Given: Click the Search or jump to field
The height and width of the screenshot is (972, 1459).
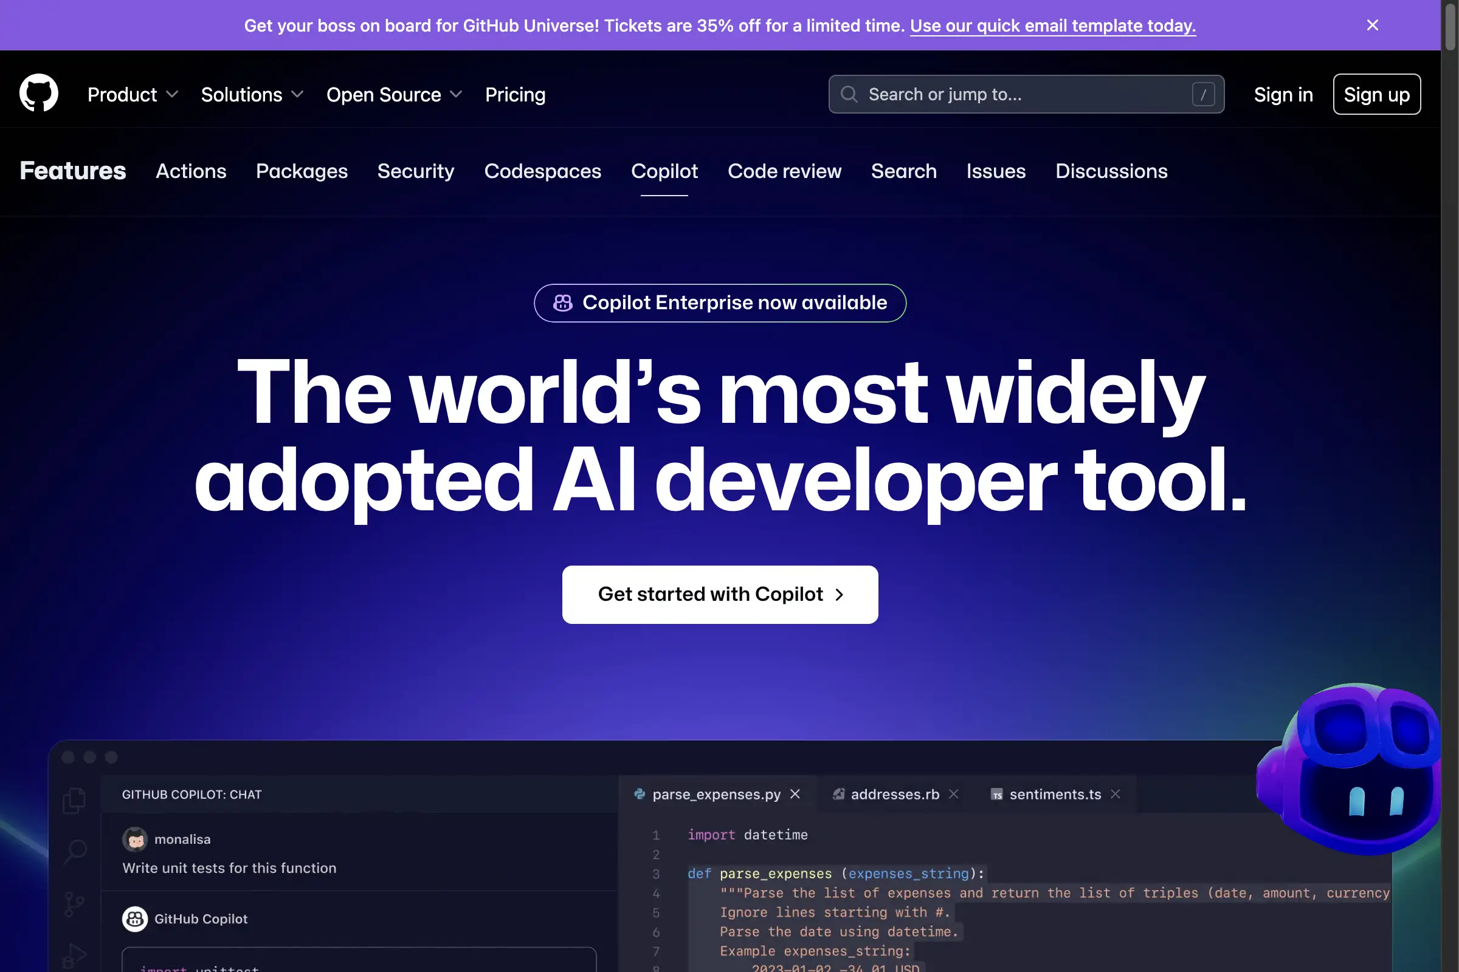Looking at the screenshot, I should tap(1026, 94).
